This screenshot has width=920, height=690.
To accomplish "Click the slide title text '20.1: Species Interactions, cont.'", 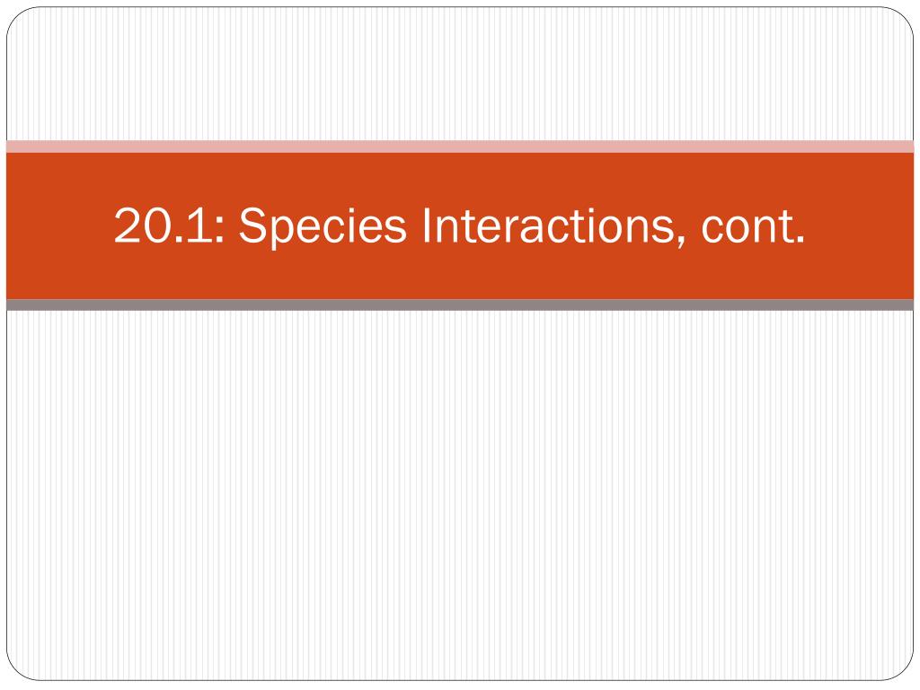I will (459, 226).
